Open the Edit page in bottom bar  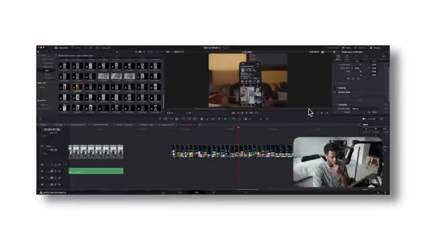coord(196,193)
